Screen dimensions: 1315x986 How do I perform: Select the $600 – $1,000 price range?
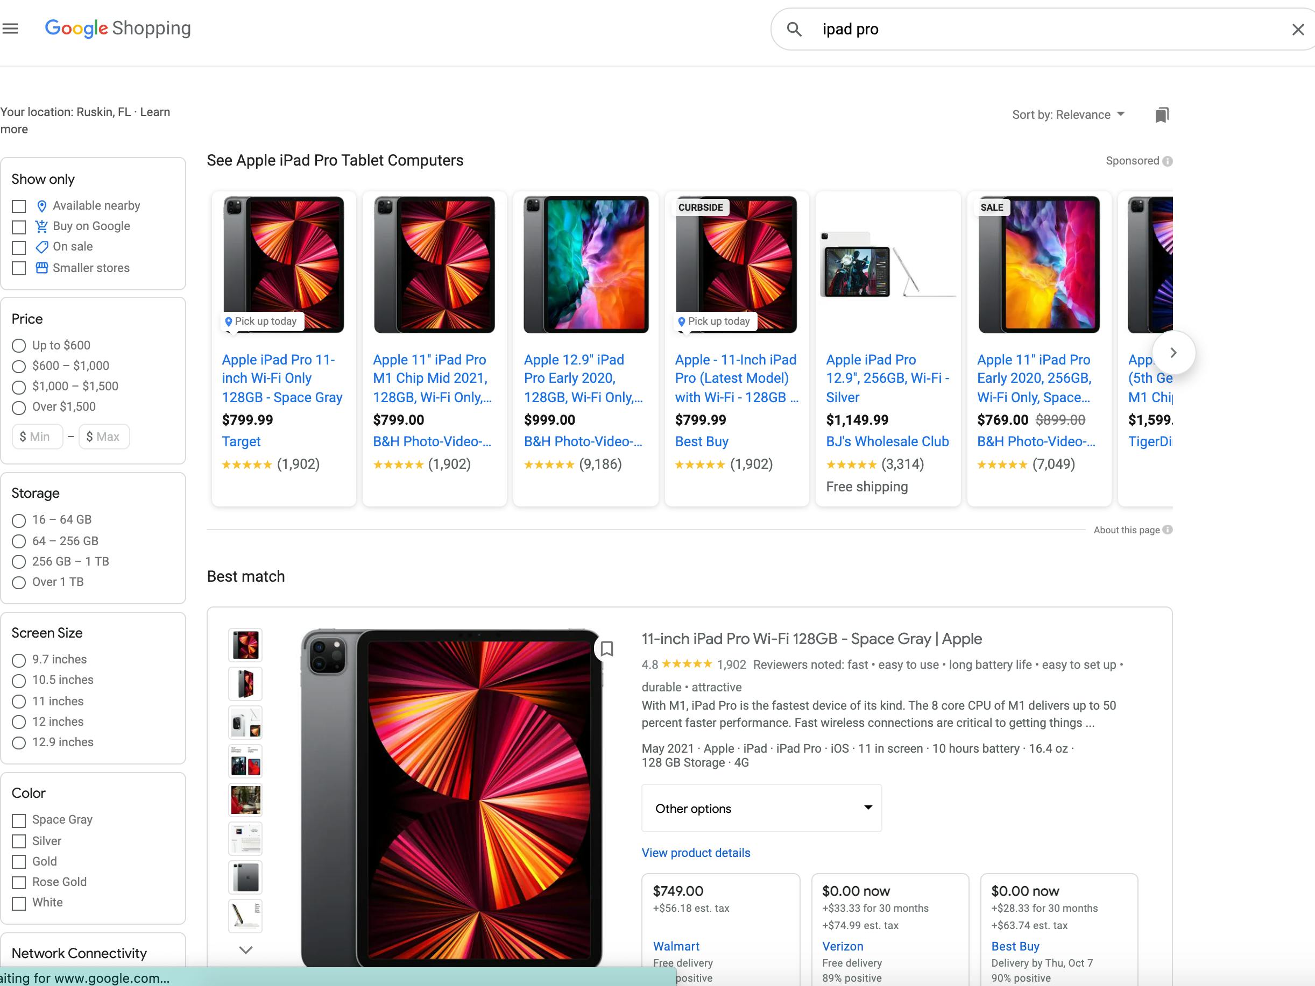coord(19,367)
